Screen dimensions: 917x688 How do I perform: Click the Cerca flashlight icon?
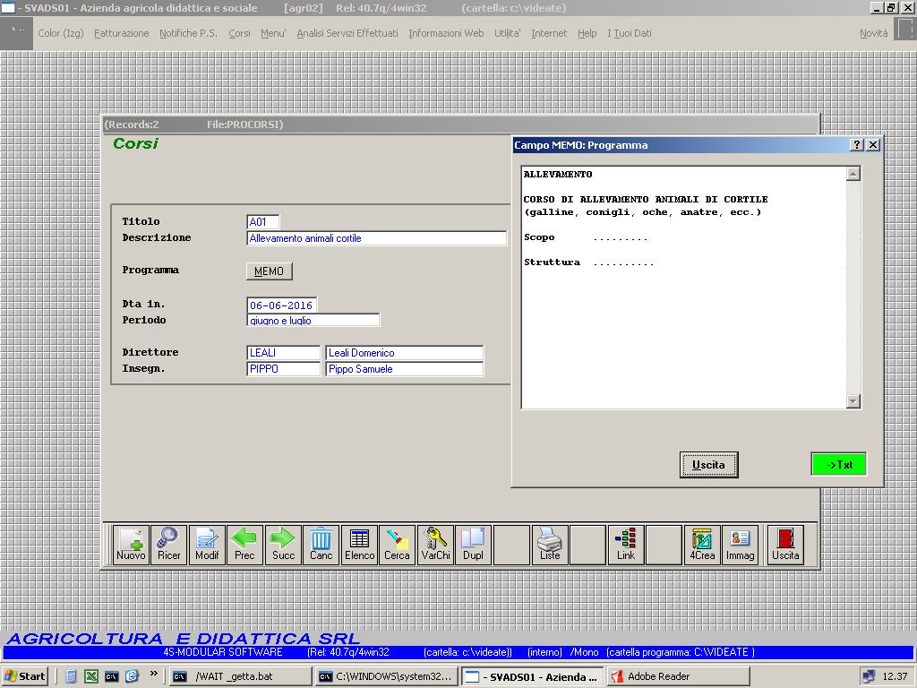397,545
